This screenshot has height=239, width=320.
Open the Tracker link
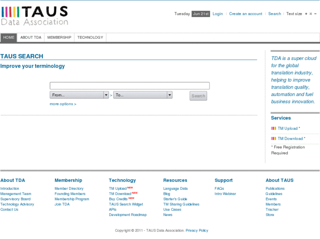point(272,210)
